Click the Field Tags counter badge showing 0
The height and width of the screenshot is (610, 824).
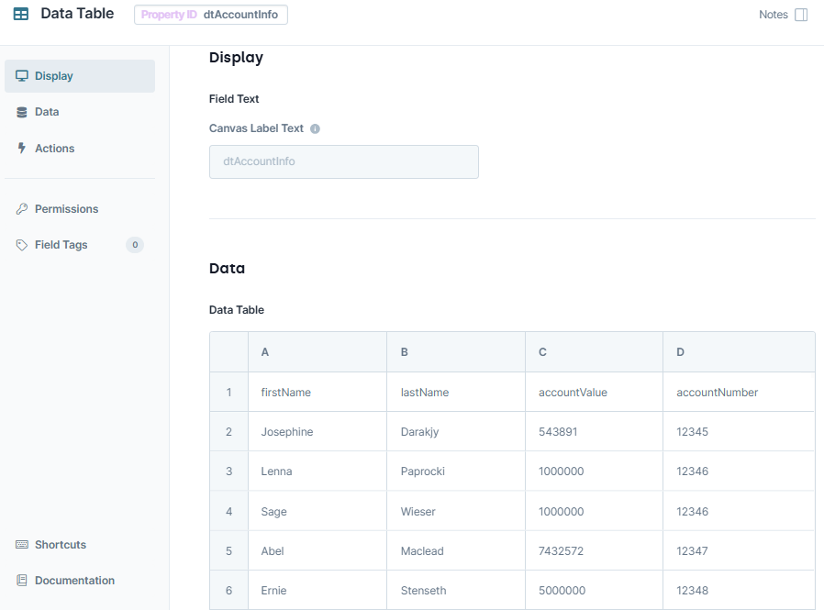tap(134, 245)
